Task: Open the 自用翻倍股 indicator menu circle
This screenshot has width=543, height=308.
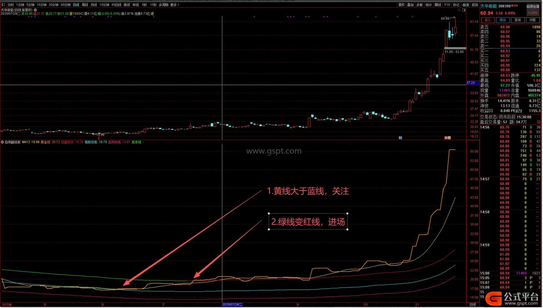Action: [x=2, y=142]
